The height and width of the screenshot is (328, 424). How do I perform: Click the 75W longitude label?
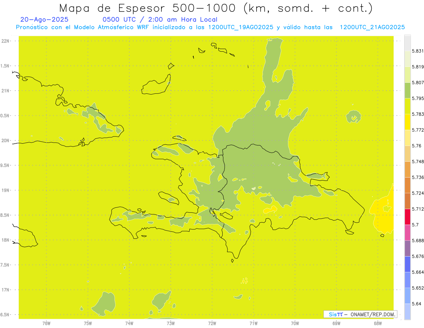88,323
